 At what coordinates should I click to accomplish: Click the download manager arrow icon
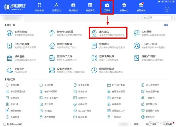click(x=167, y=9)
